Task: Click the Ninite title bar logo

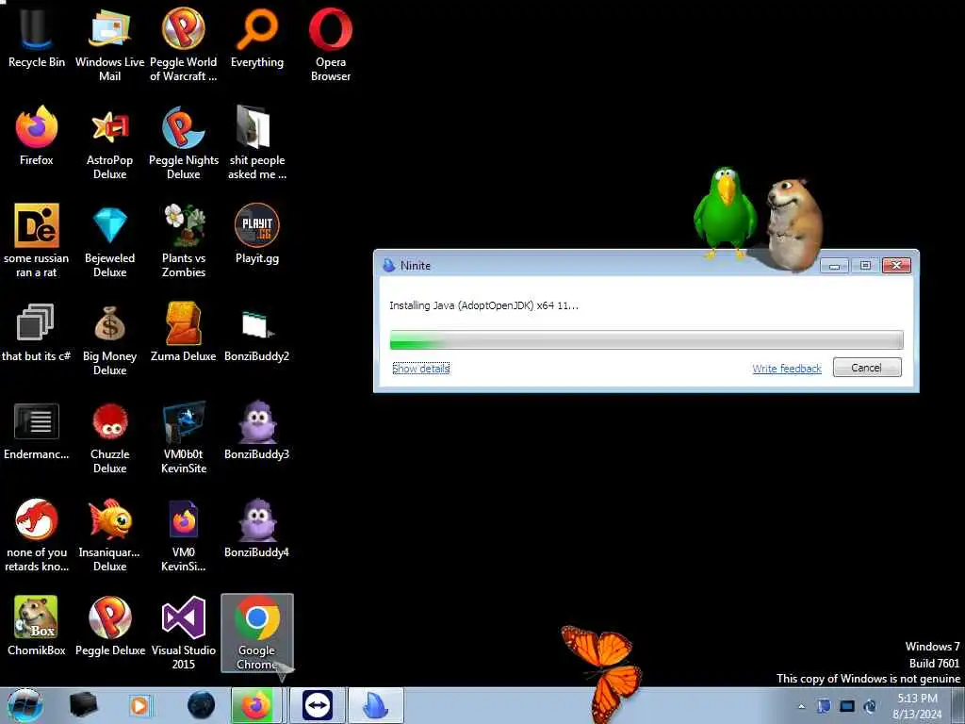Action: pos(388,265)
